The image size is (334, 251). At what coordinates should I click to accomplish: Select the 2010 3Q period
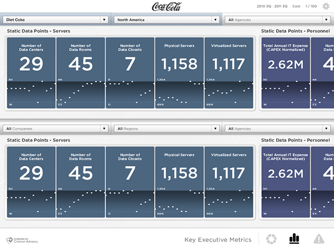pyautogui.click(x=264, y=6)
